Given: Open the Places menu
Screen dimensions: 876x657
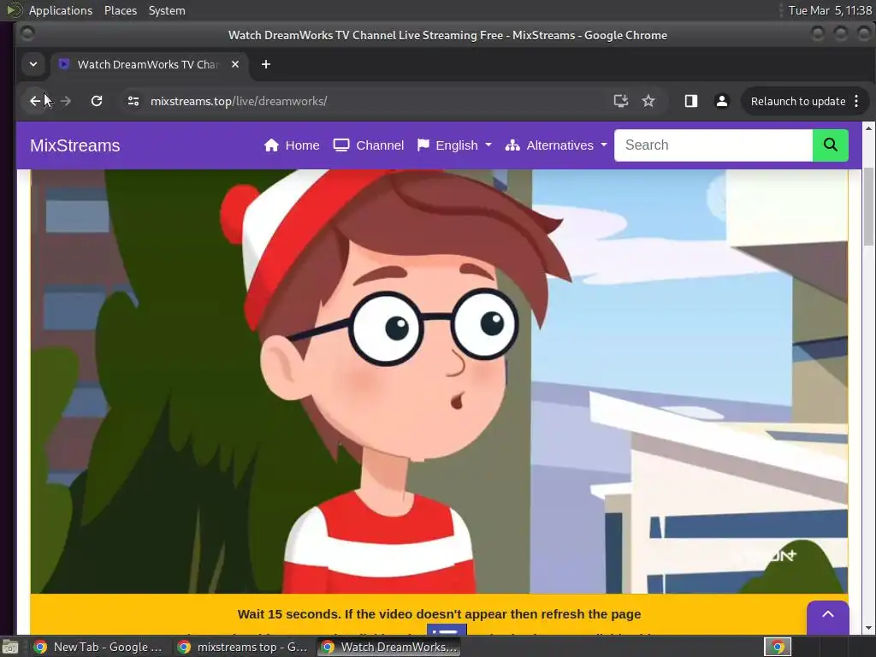Looking at the screenshot, I should point(121,10).
